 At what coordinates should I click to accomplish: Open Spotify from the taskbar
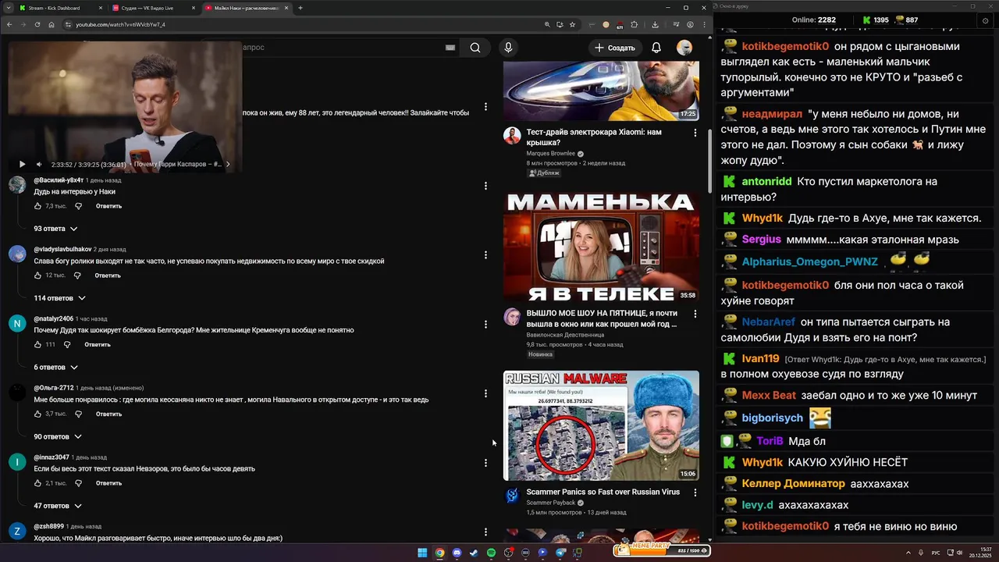pyautogui.click(x=491, y=553)
